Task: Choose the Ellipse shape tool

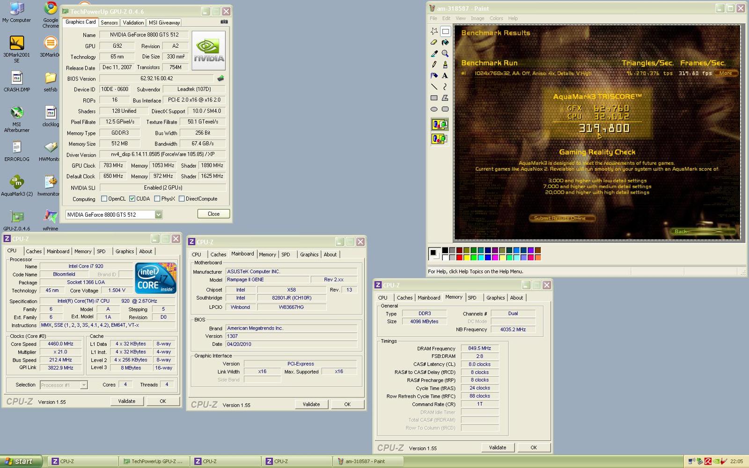Action: coord(434,109)
